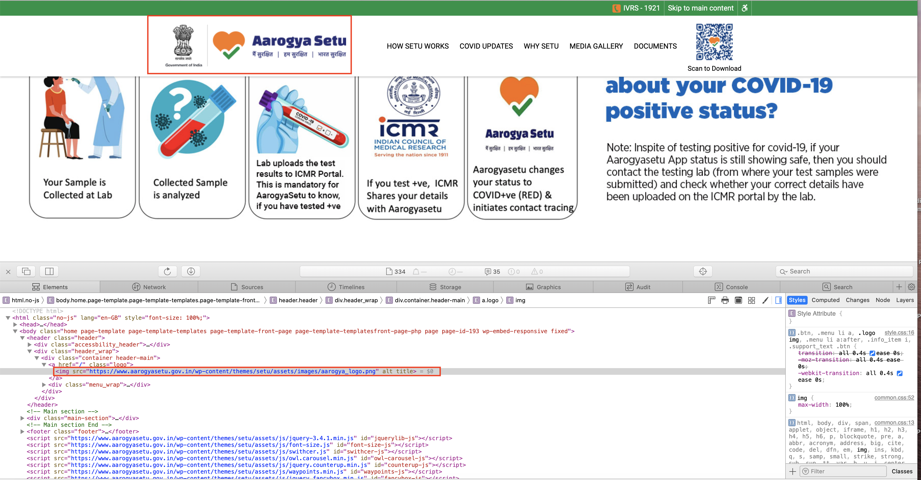Force print media styles icon
This screenshot has height=480, width=921.
coord(725,300)
